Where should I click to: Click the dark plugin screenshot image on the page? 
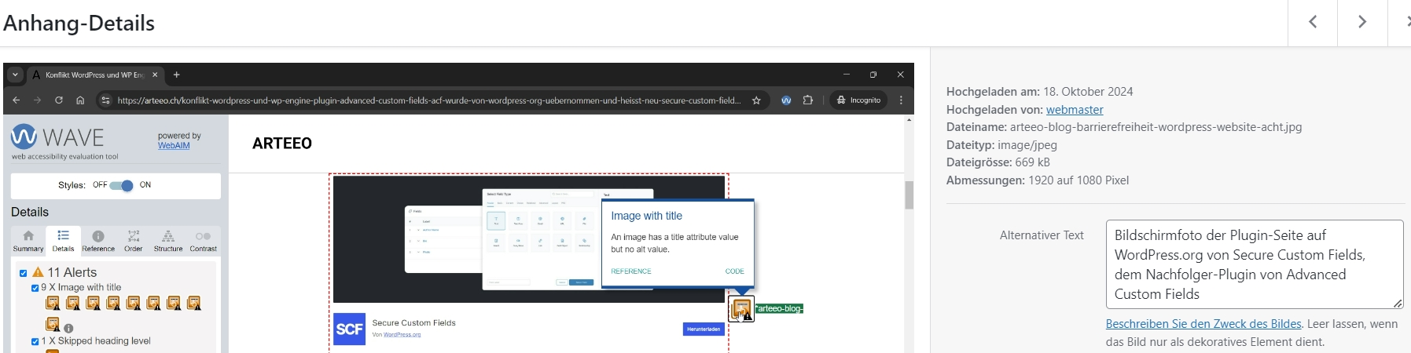(x=528, y=239)
